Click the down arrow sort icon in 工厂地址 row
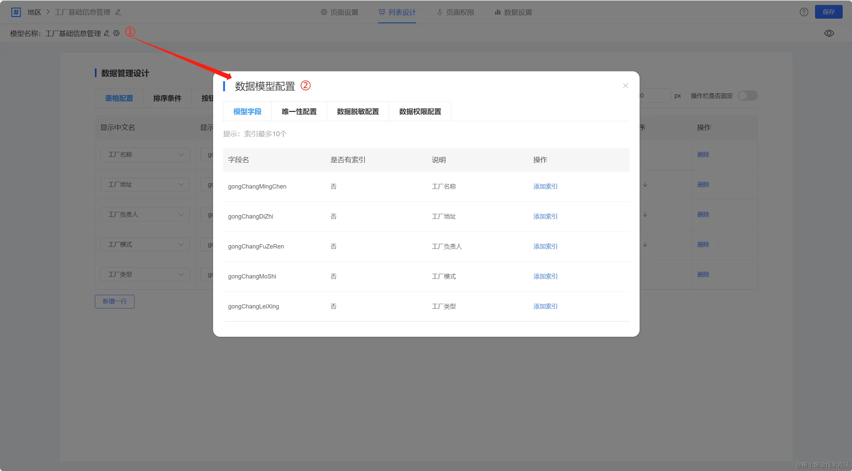This screenshot has height=471, width=852. click(x=645, y=185)
